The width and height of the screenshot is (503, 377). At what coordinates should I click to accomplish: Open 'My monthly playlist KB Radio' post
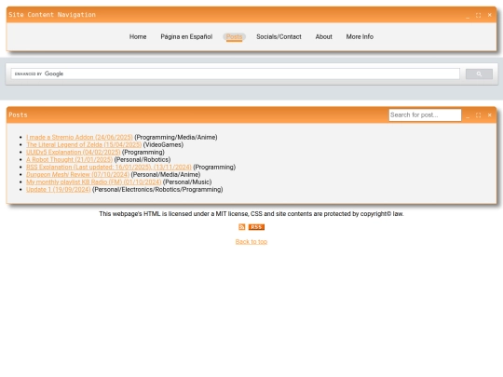click(x=94, y=182)
